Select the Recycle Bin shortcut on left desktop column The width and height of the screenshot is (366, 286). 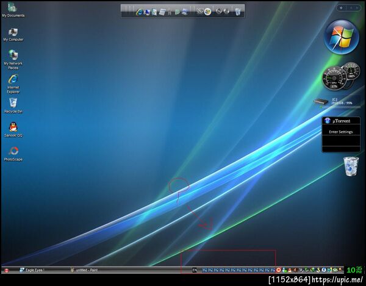(x=13, y=105)
